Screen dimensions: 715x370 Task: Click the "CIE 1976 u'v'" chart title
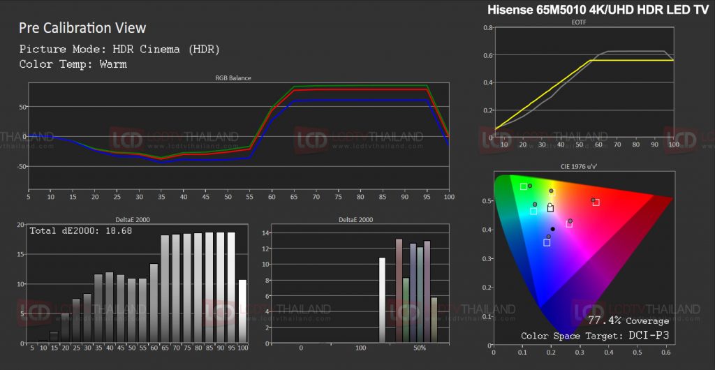click(580, 168)
